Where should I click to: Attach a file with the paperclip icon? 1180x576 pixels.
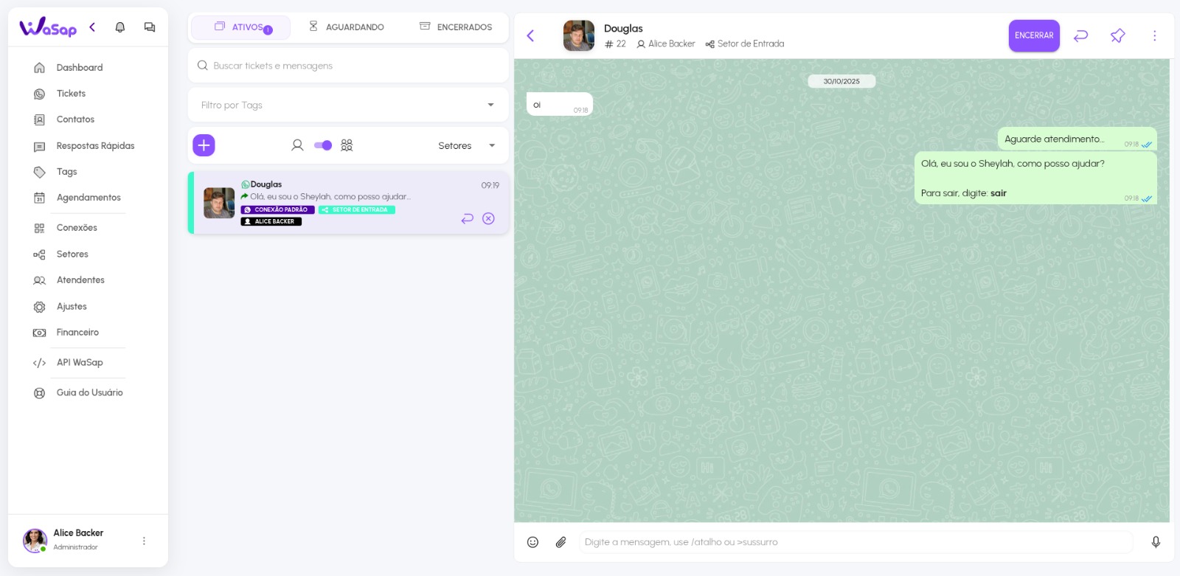point(561,542)
